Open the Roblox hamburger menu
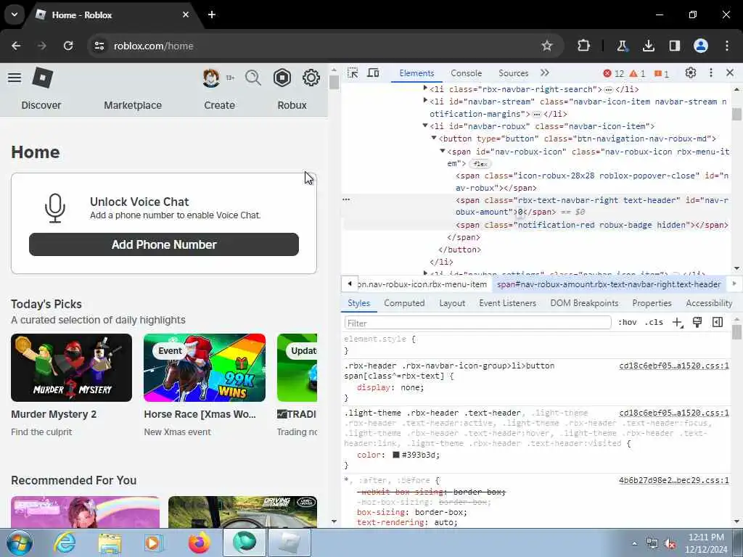The image size is (743, 557). [15, 78]
